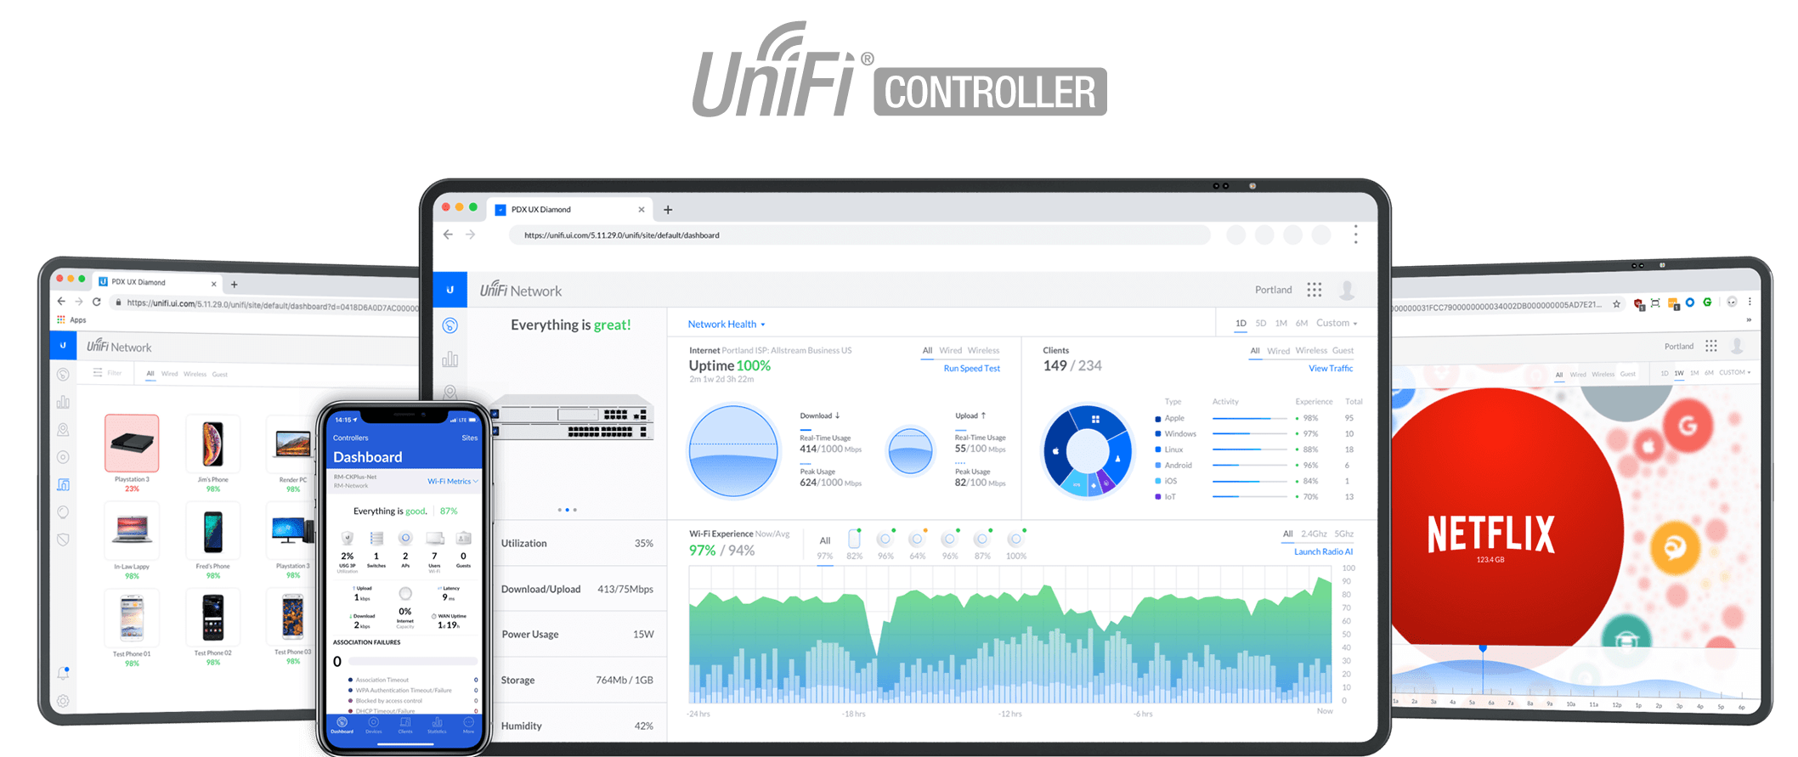Open the user avatar in center window header
The width and height of the screenshot is (1798, 757).
click(1347, 290)
